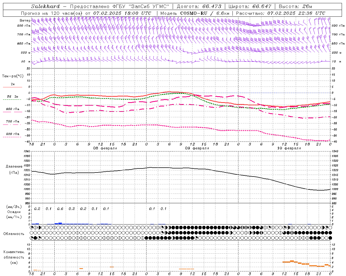Click the 'Тем-ра(°C)' temperature axis label
This screenshot has width=346, height=276.
pyautogui.click(x=13, y=76)
